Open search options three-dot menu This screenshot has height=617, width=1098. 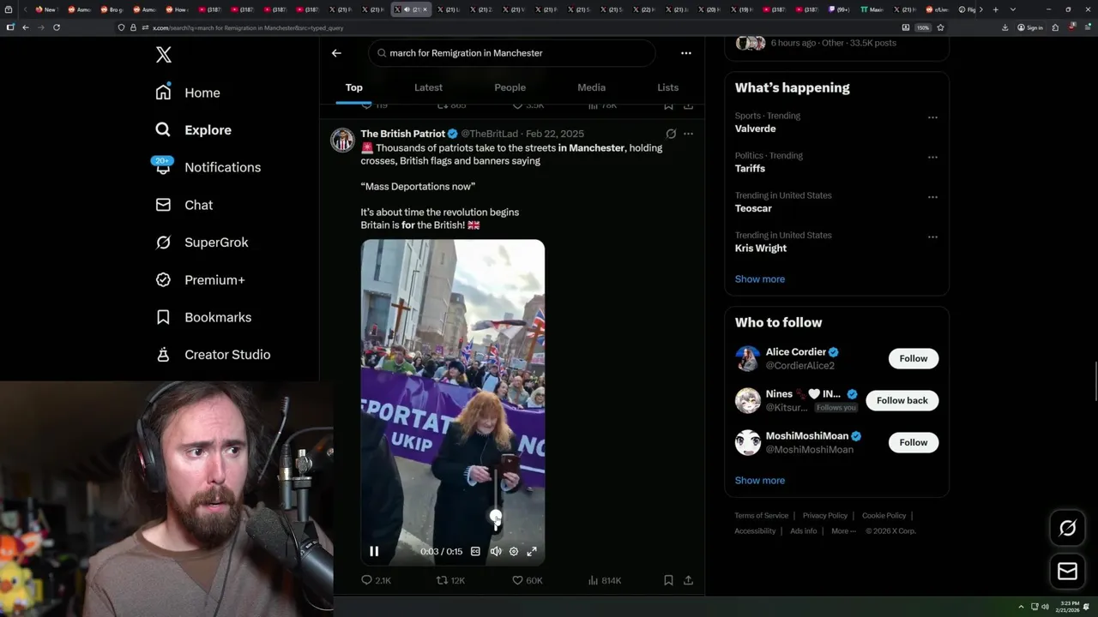[685, 53]
